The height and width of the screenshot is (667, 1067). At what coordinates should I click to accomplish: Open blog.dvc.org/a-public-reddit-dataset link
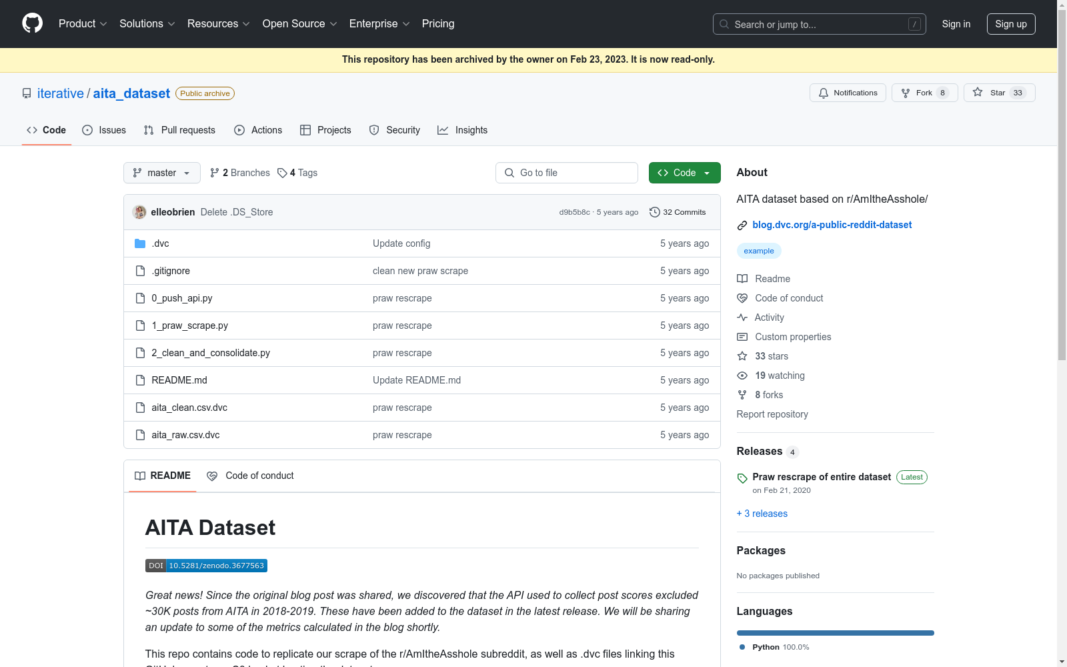832,225
